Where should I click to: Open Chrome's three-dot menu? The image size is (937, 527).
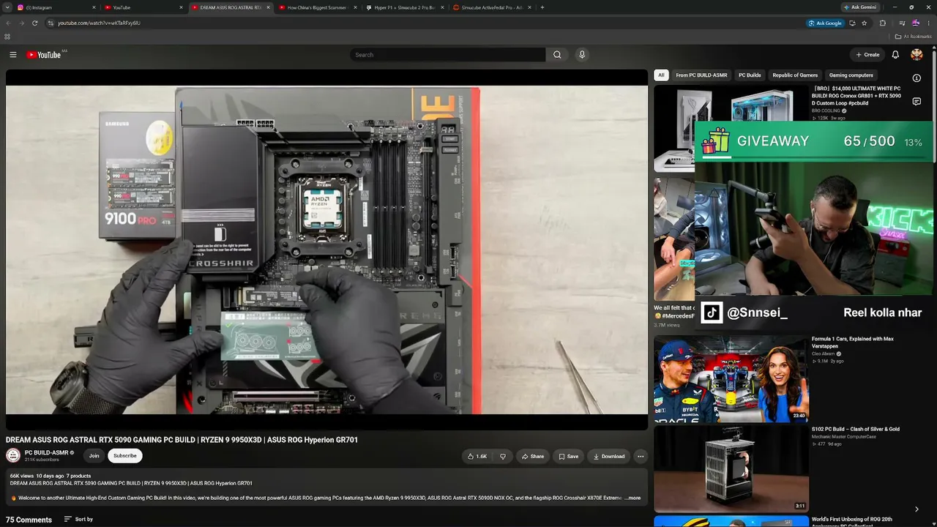[930, 23]
